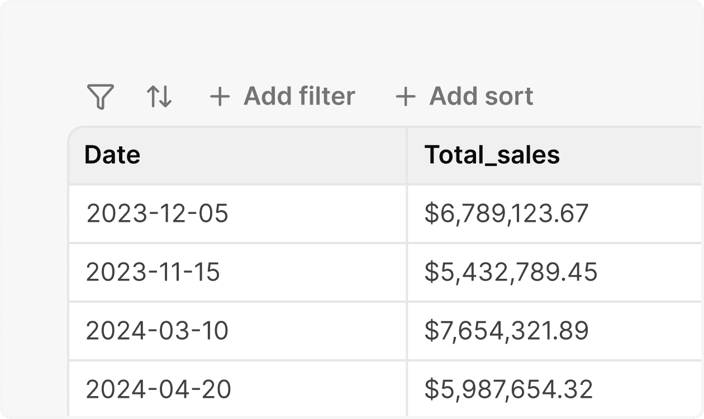Click the $7,654,321.89 sales cell

[506, 331]
